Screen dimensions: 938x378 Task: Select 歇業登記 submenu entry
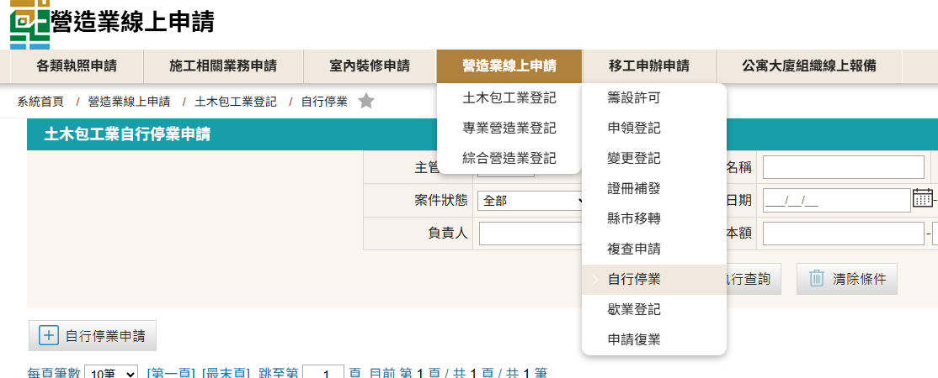pyautogui.click(x=634, y=310)
